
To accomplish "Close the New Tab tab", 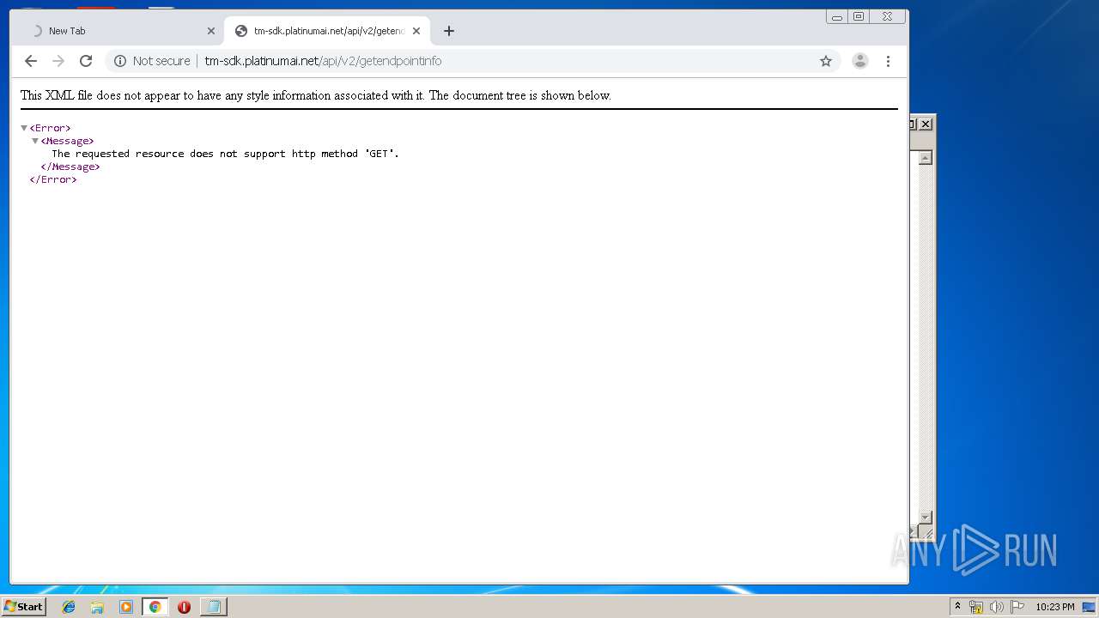I will [211, 31].
